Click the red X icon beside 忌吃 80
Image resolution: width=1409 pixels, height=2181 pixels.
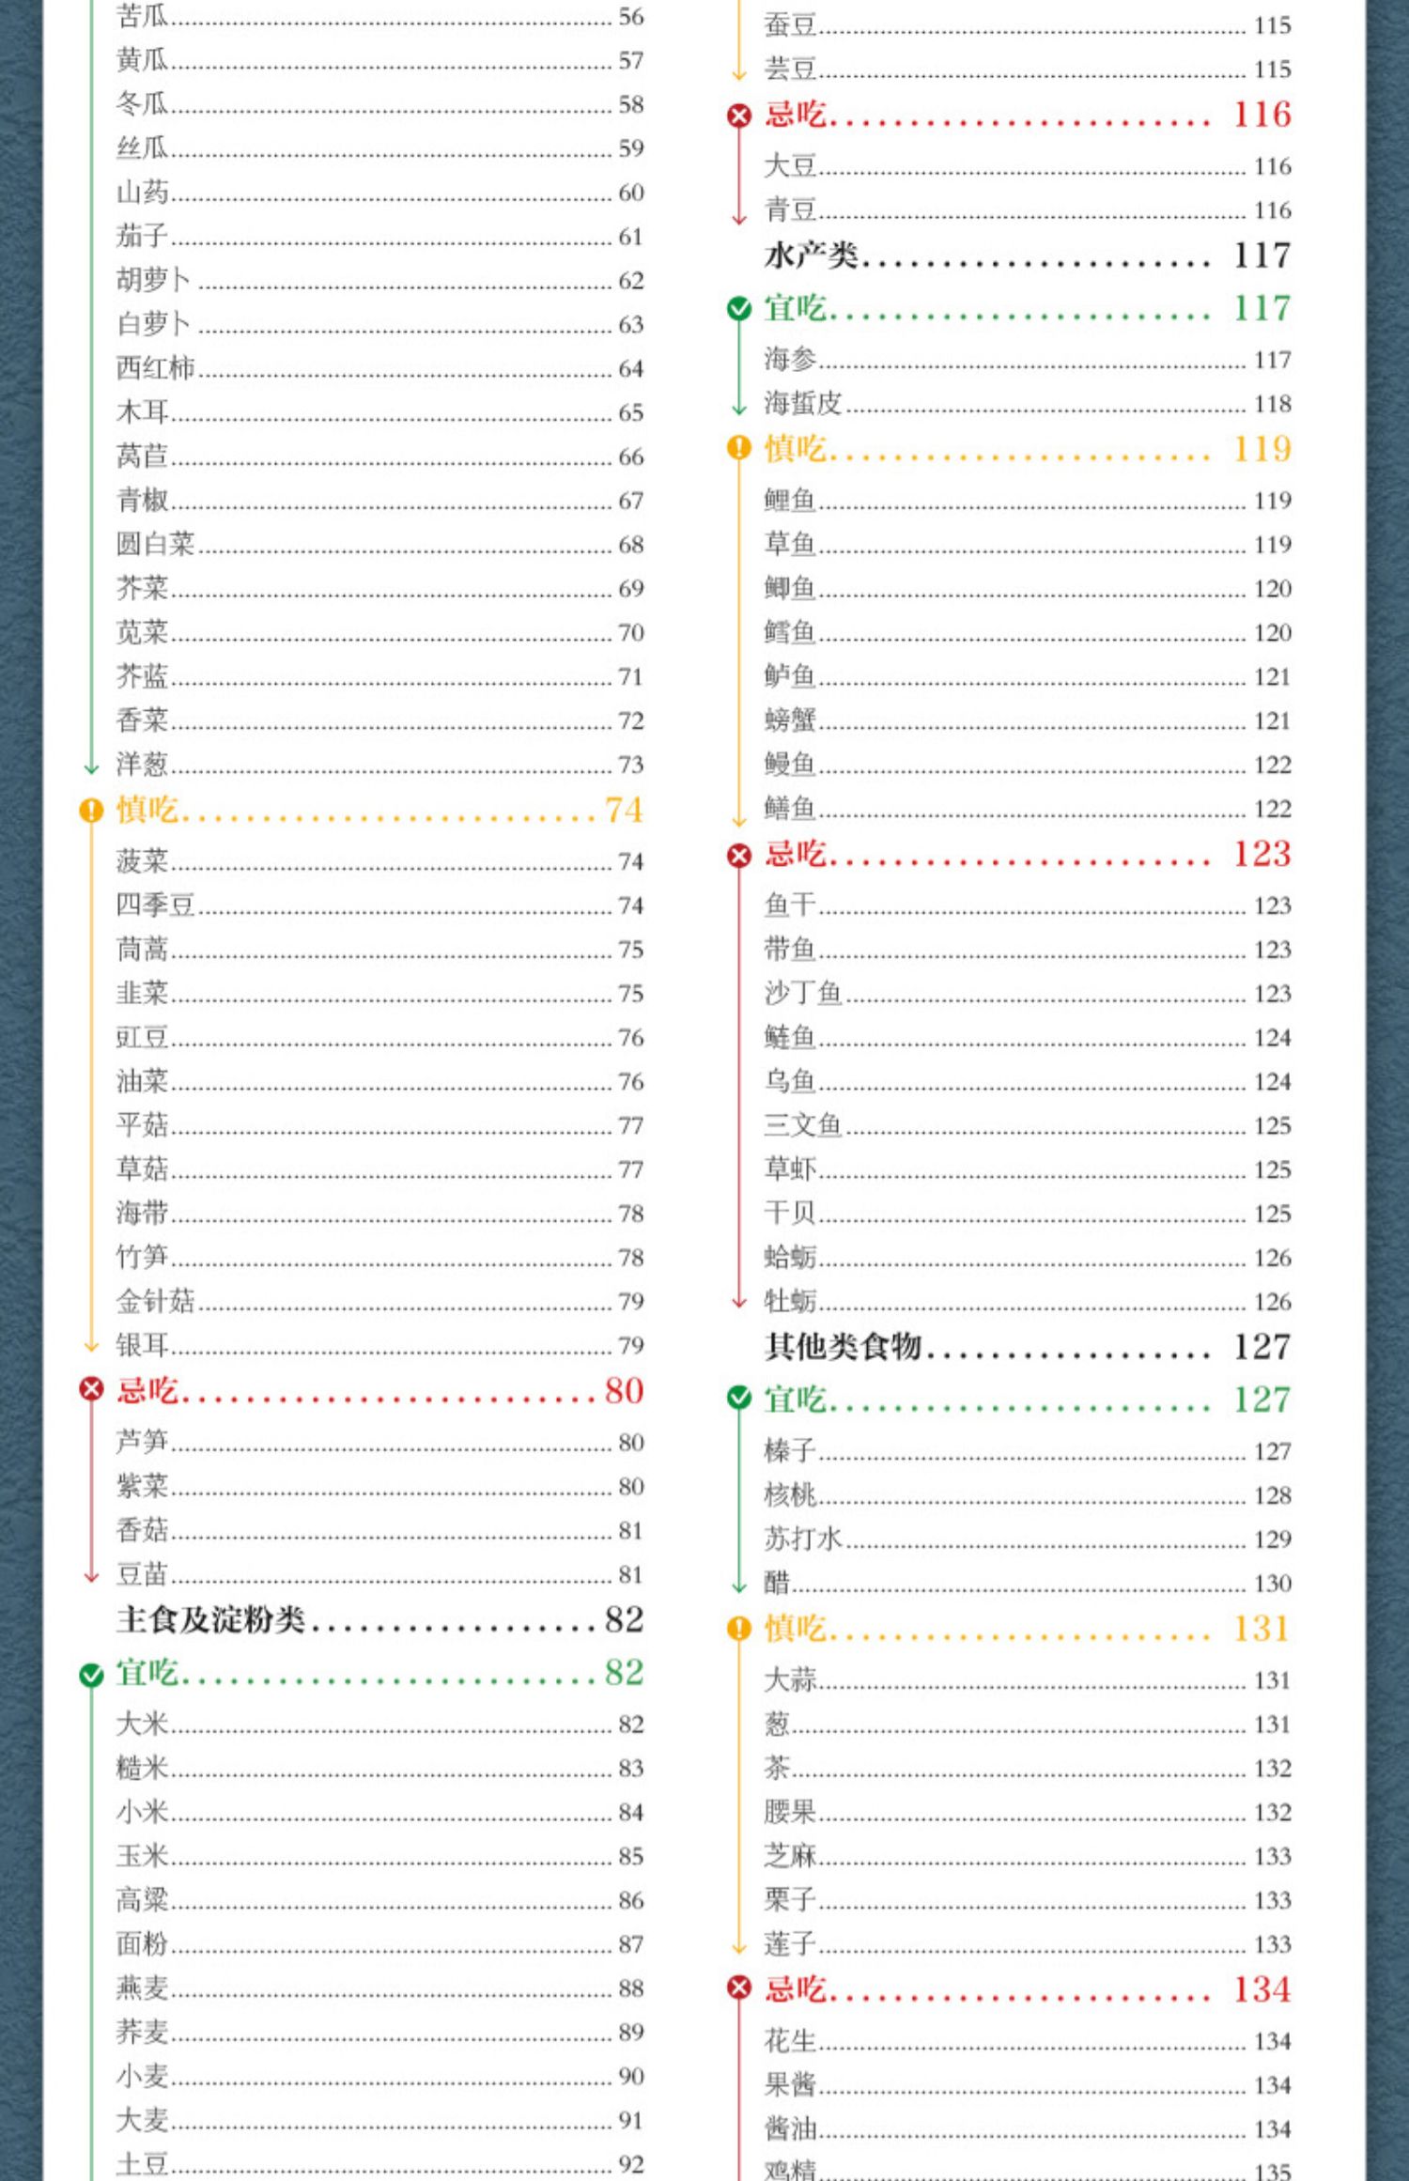tap(91, 1389)
